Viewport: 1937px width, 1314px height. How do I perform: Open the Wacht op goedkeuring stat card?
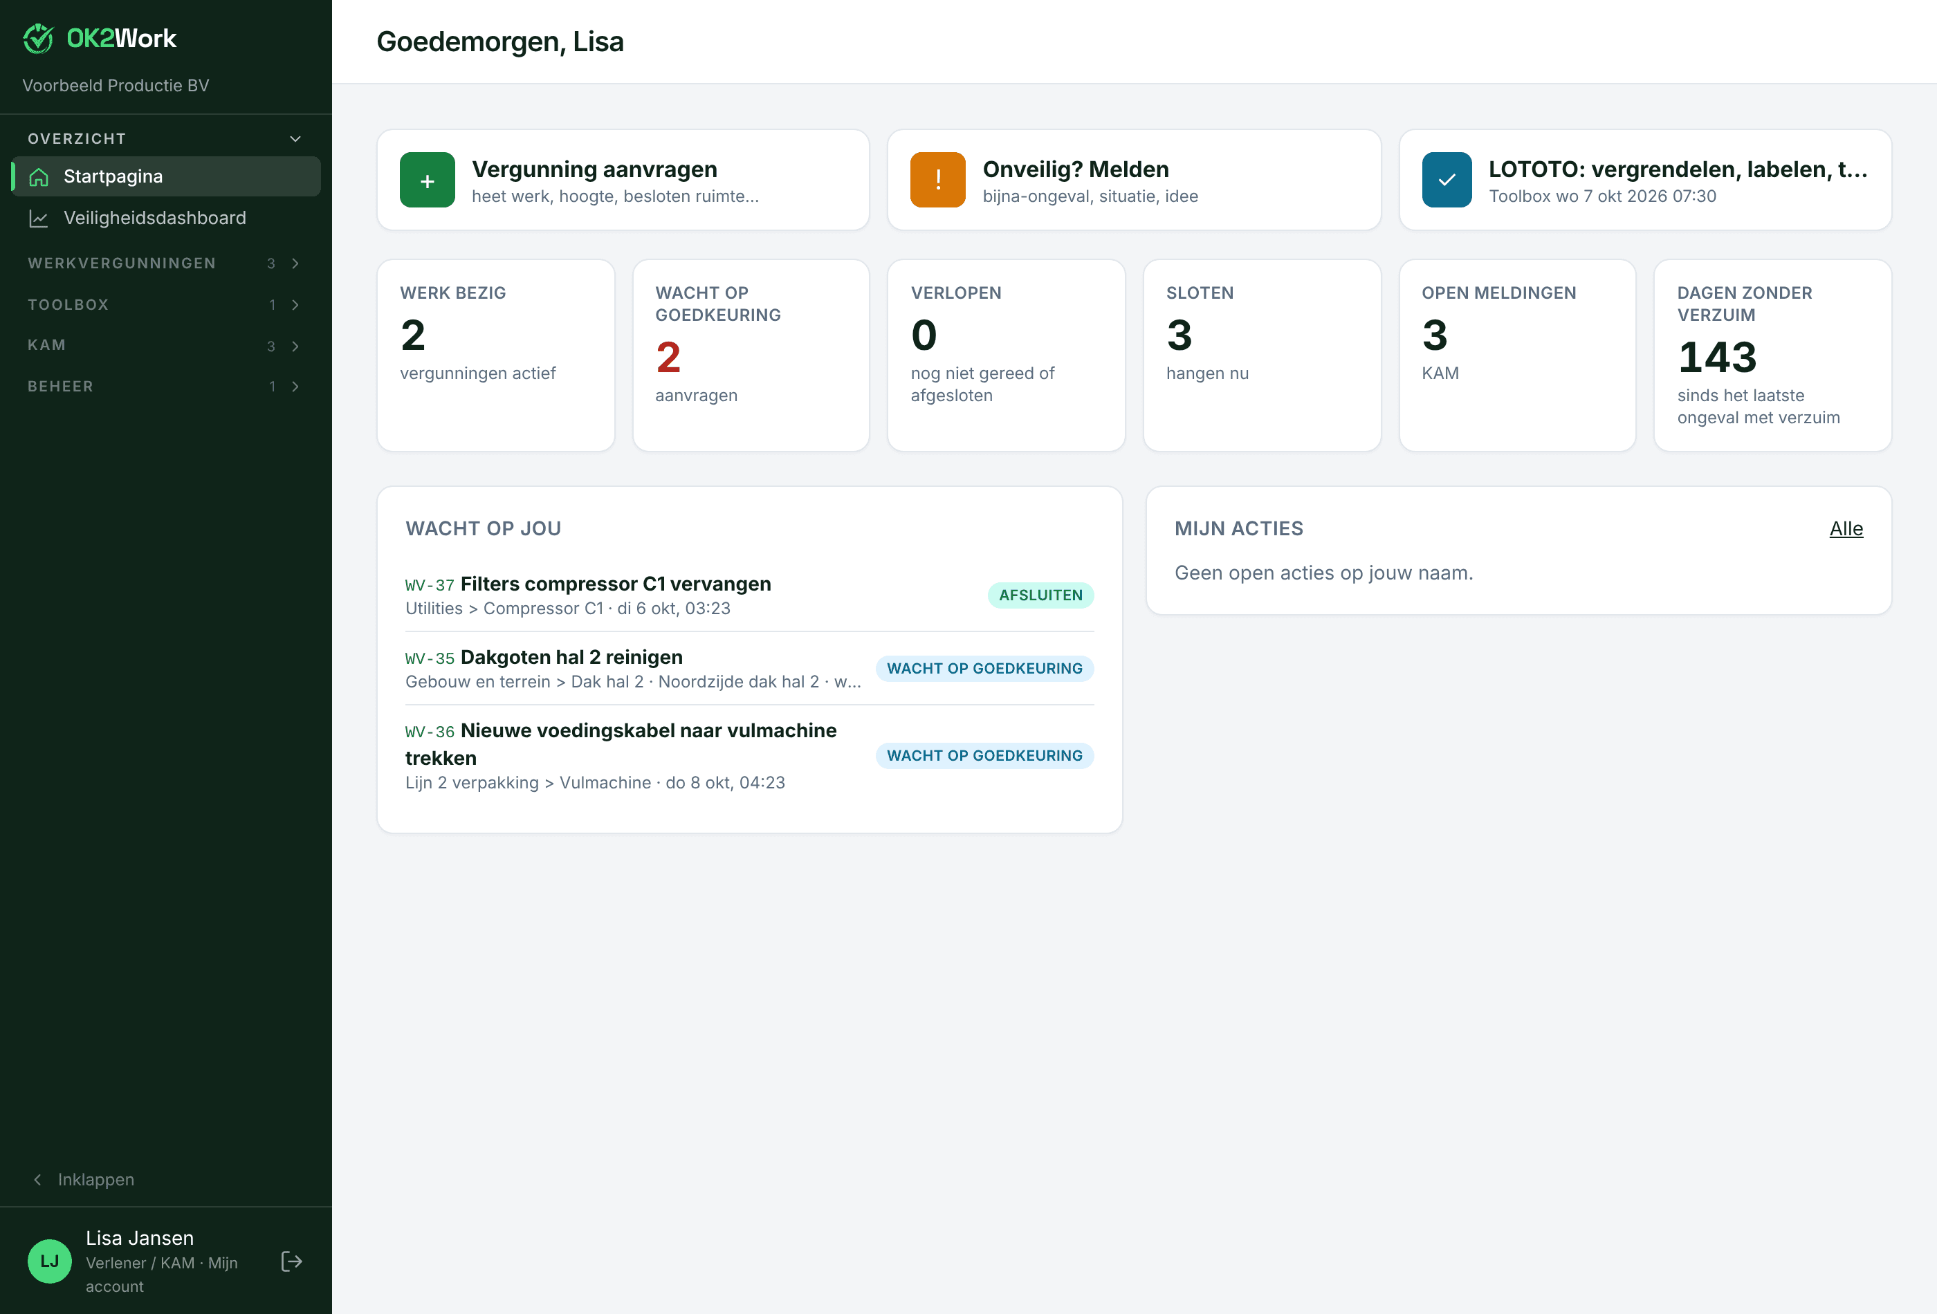point(751,355)
